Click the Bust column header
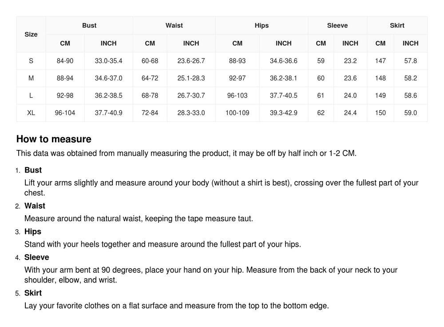The width and height of the screenshot is (444, 327). [x=89, y=26]
